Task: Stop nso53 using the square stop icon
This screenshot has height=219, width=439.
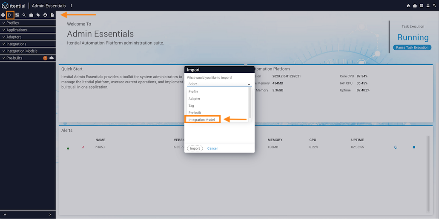Action: point(414,147)
